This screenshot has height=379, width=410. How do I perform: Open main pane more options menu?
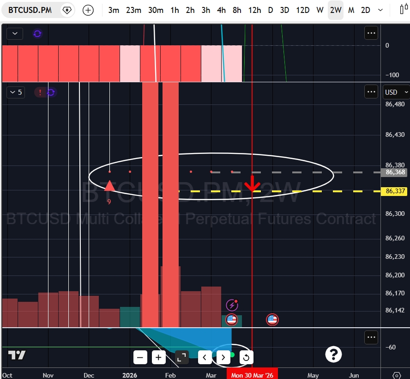[371, 92]
